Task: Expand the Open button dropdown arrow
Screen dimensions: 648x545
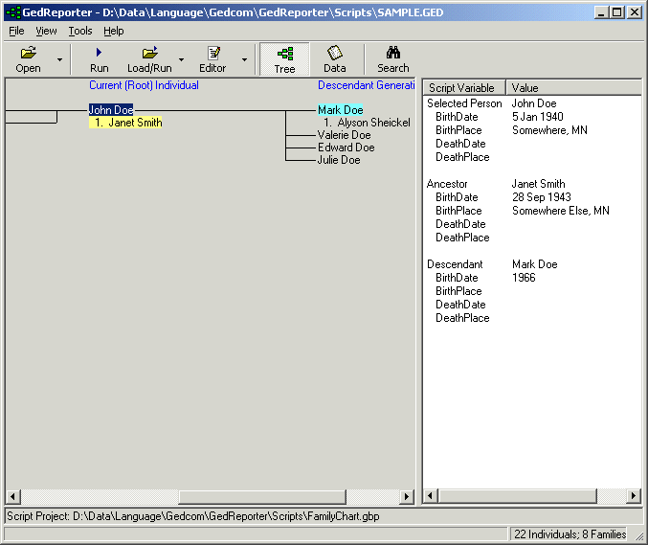Action: tap(59, 59)
